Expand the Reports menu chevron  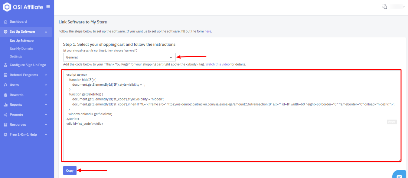(46, 105)
